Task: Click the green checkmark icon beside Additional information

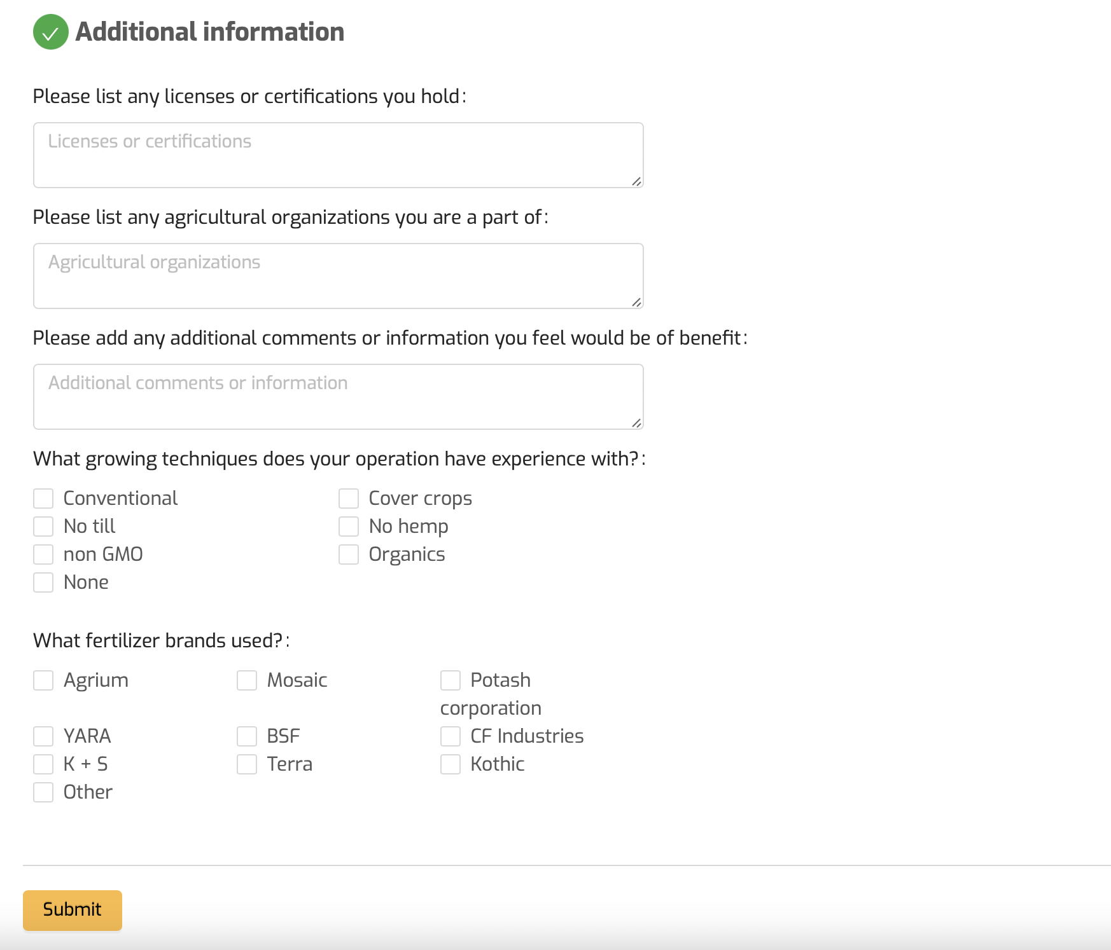Action: tap(51, 32)
